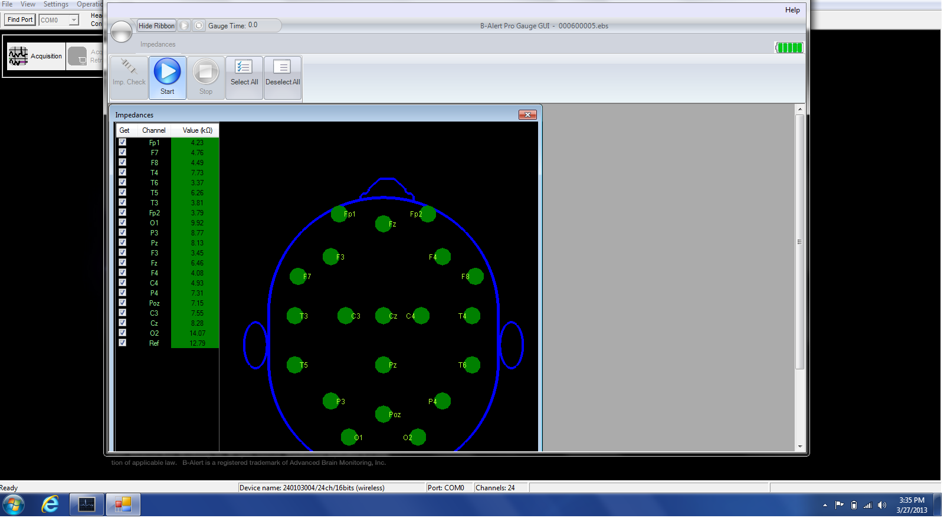This screenshot has width=944, height=531.
Task: Click the Hide Ribbon button
Action: click(x=156, y=26)
